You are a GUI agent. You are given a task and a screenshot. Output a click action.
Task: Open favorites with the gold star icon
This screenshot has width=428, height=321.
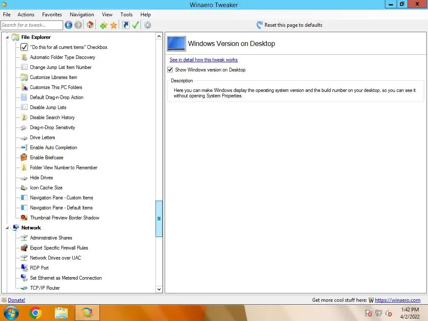114,25
